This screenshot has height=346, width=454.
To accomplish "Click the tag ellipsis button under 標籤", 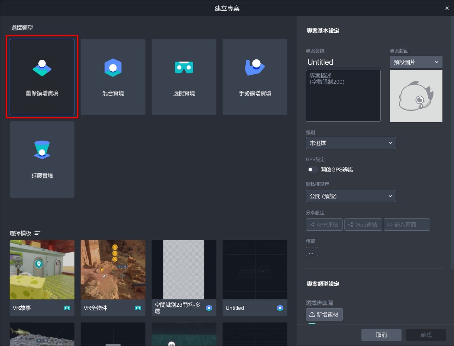I will coord(312,252).
